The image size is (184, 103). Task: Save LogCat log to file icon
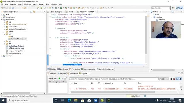tap(171, 79)
